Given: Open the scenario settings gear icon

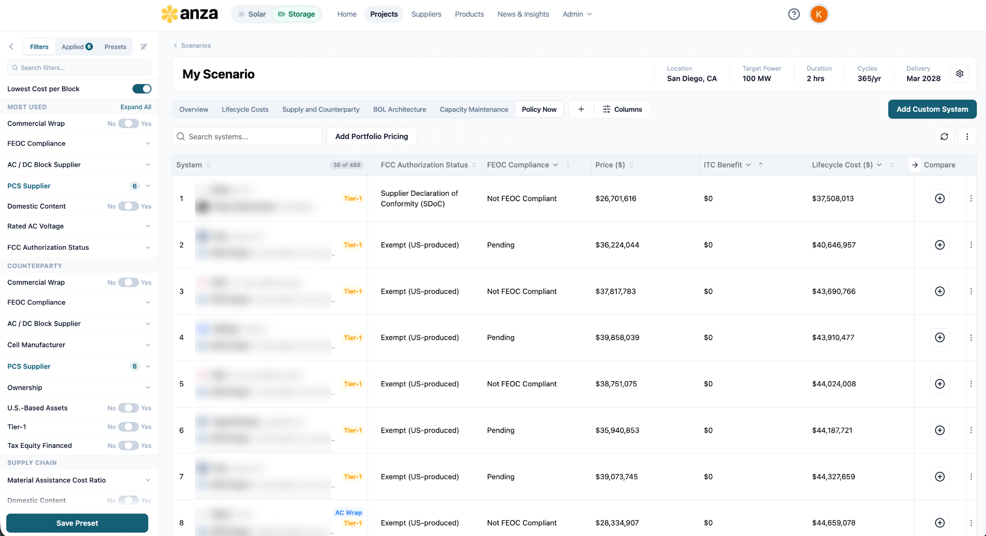Looking at the screenshot, I should 960,74.
